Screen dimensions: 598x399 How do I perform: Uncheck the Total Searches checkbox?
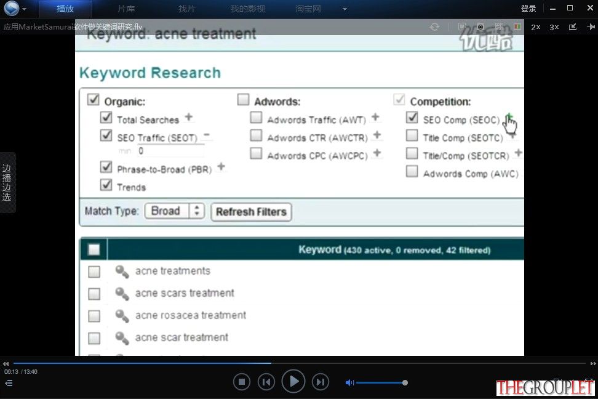point(106,117)
